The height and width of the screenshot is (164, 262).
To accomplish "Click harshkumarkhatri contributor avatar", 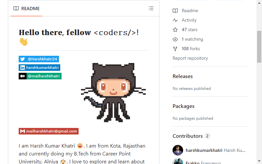I will pos(178,150).
